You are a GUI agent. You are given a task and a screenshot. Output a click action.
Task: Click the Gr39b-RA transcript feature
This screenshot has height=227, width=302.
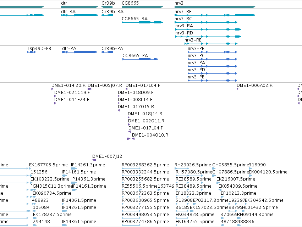click(x=107, y=15)
